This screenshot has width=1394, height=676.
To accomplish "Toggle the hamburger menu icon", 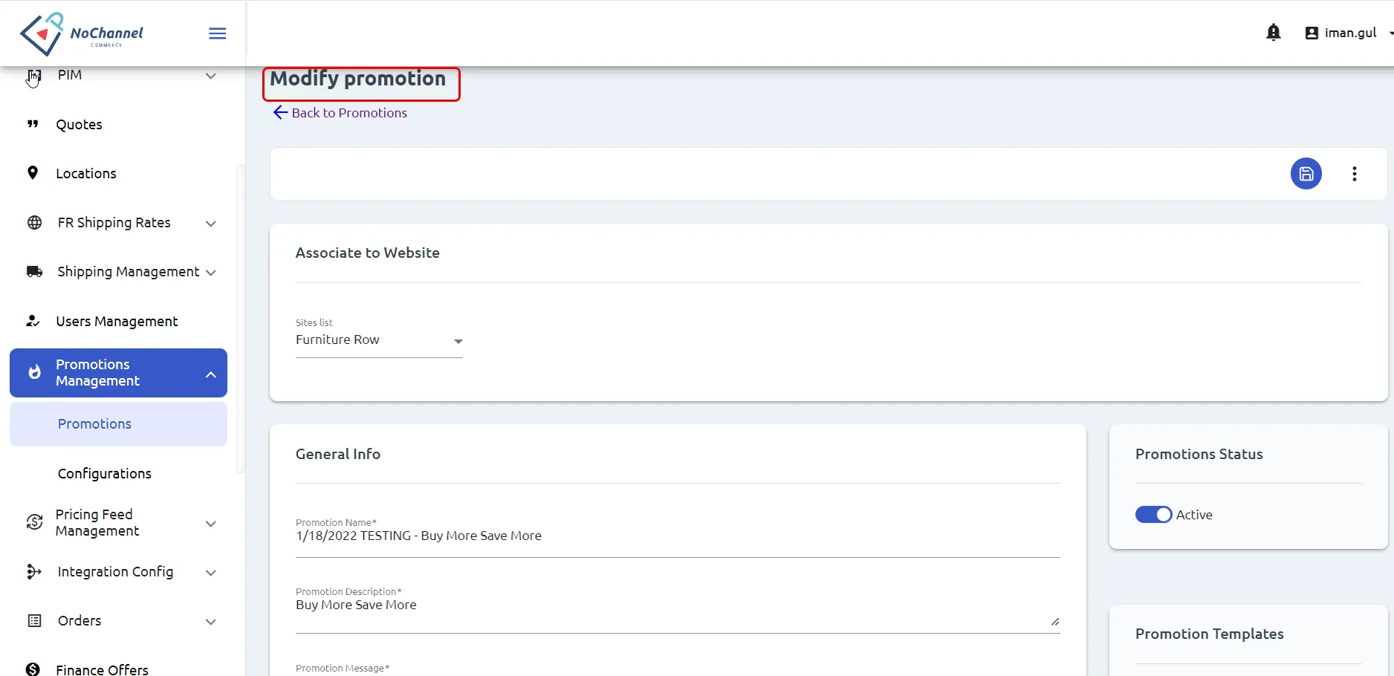I will (218, 33).
